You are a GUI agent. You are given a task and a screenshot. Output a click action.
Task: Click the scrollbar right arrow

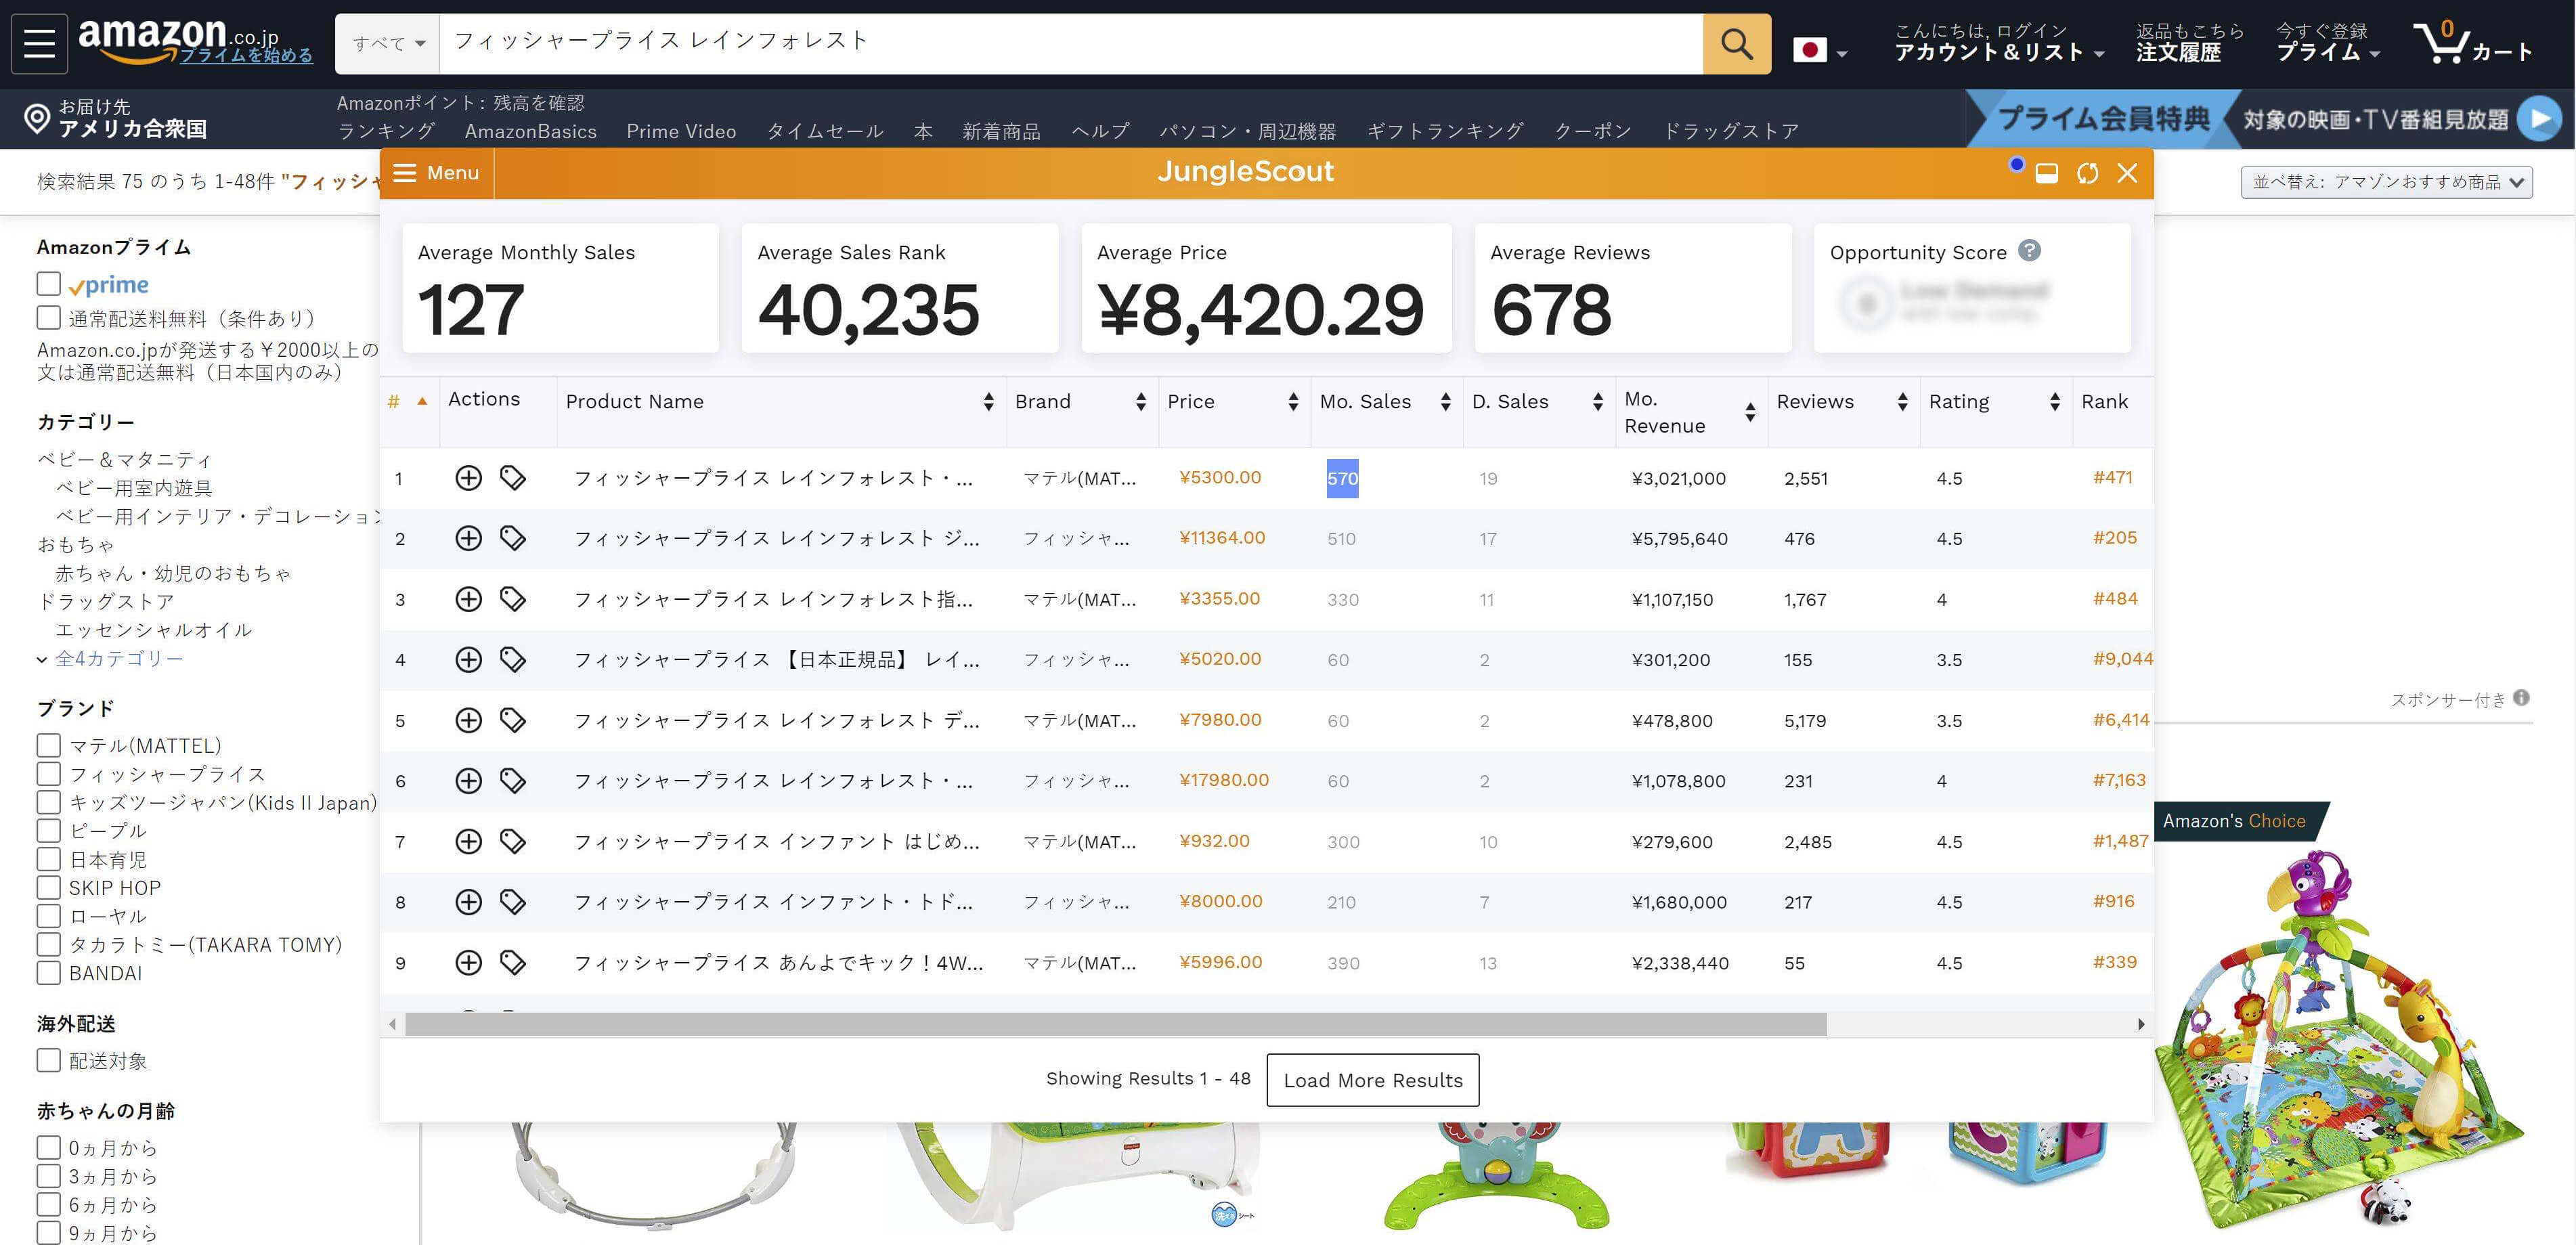pos(2140,1024)
